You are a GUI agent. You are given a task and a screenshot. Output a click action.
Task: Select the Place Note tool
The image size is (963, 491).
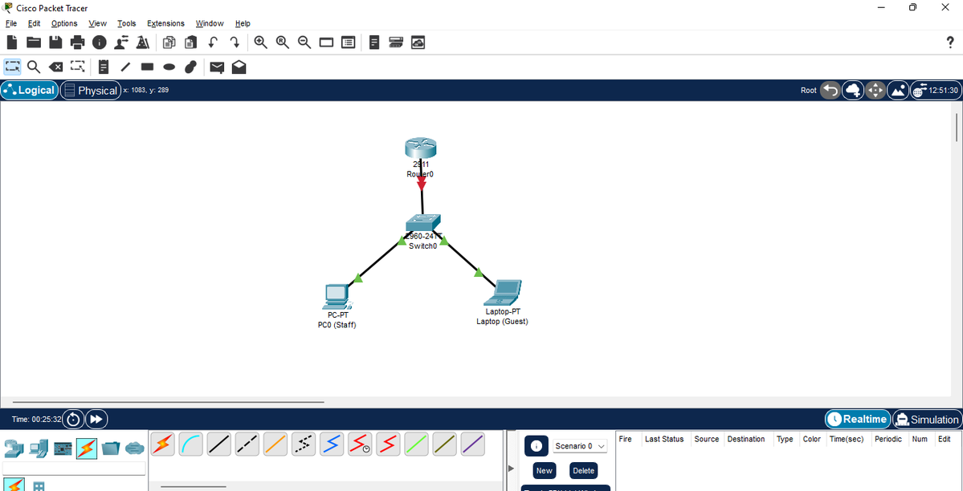click(103, 67)
